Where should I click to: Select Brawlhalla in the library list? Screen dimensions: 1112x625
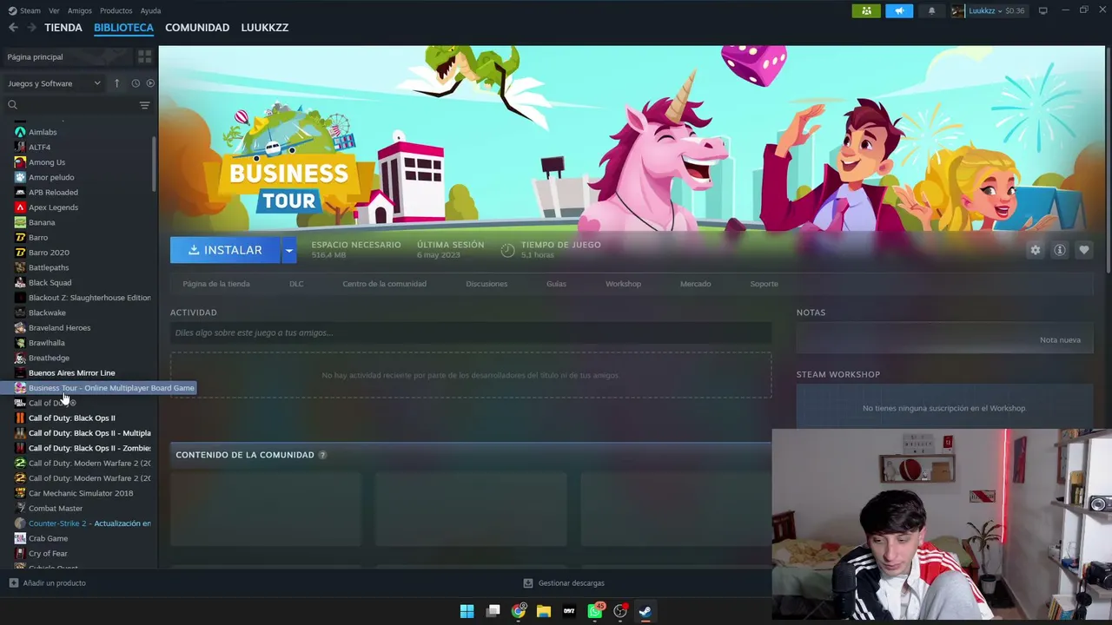(46, 343)
